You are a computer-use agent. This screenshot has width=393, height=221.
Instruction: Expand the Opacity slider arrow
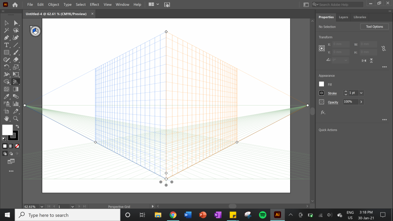tap(361, 102)
